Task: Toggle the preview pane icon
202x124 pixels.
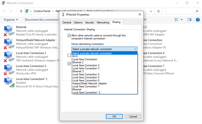Action: pyautogui.click(x=189, y=20)
